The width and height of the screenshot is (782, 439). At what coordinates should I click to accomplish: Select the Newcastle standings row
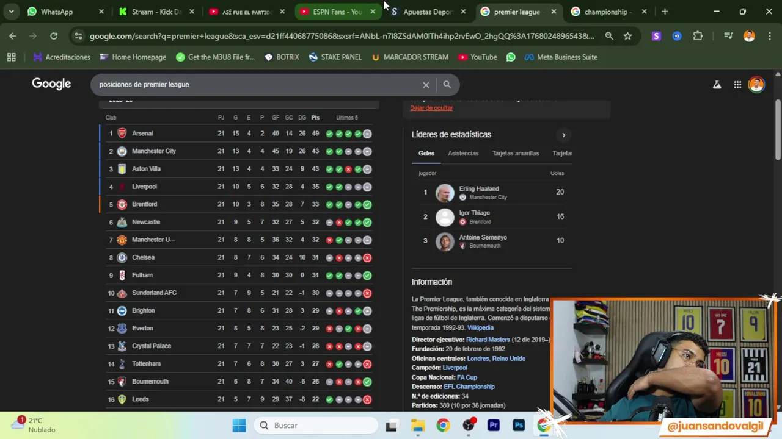239,222
